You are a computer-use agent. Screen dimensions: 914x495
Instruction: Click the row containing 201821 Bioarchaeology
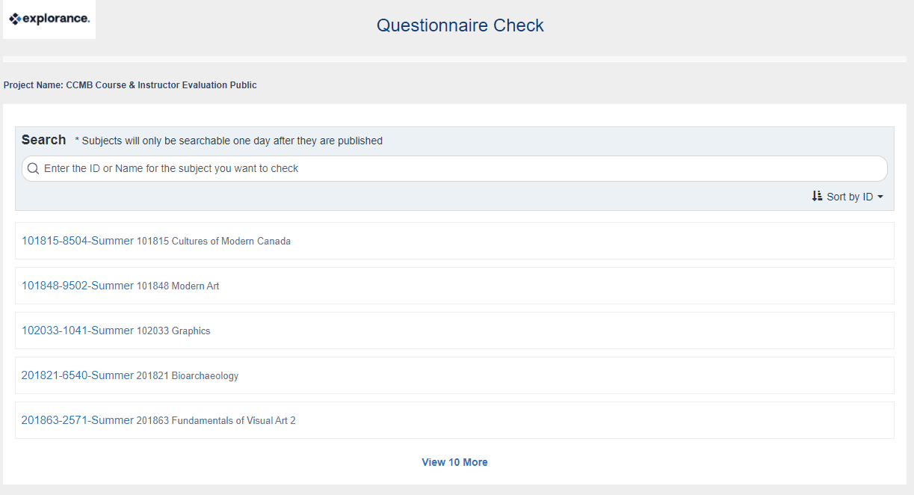tap(448, 375)
